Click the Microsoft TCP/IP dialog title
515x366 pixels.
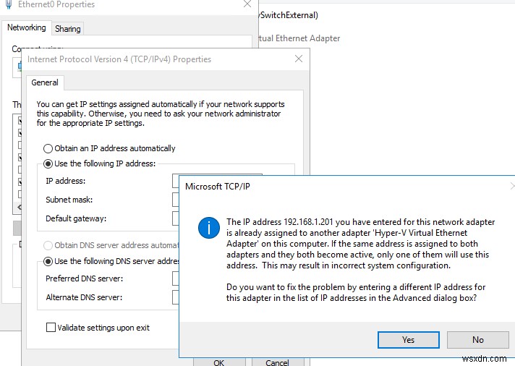coord(218,187)
